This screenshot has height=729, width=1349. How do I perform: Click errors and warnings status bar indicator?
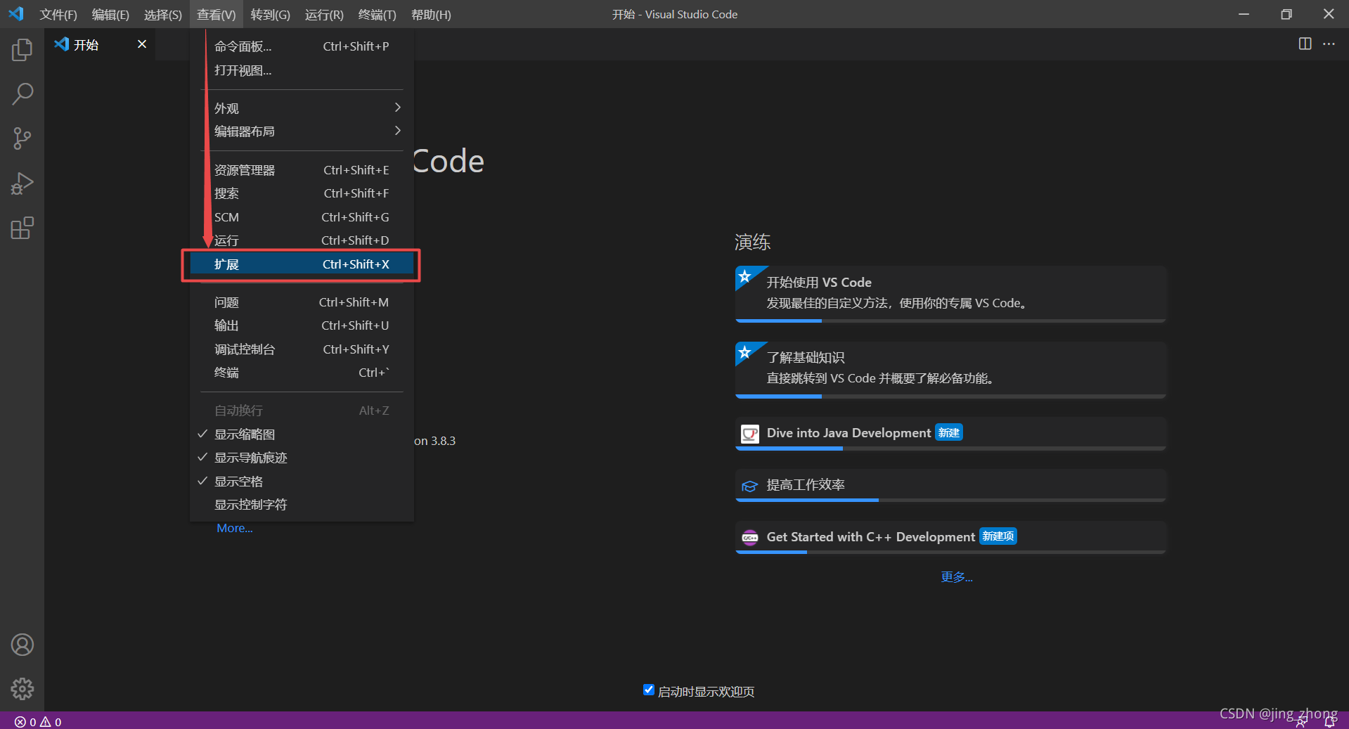click(x=38, y=722)
